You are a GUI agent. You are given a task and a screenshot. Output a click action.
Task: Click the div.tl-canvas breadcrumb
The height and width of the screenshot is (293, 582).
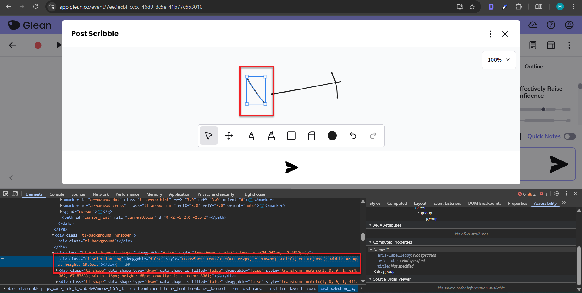[x=254, y=288]
